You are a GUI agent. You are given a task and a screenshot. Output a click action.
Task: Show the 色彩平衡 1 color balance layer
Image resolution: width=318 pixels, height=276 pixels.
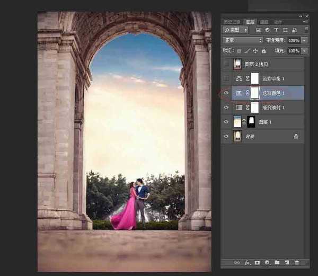tap(226, 78)
